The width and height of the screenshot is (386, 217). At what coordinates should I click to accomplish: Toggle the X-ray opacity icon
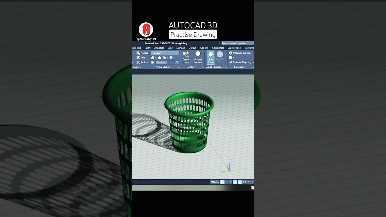pyautogui.click(x=153, y=62)
